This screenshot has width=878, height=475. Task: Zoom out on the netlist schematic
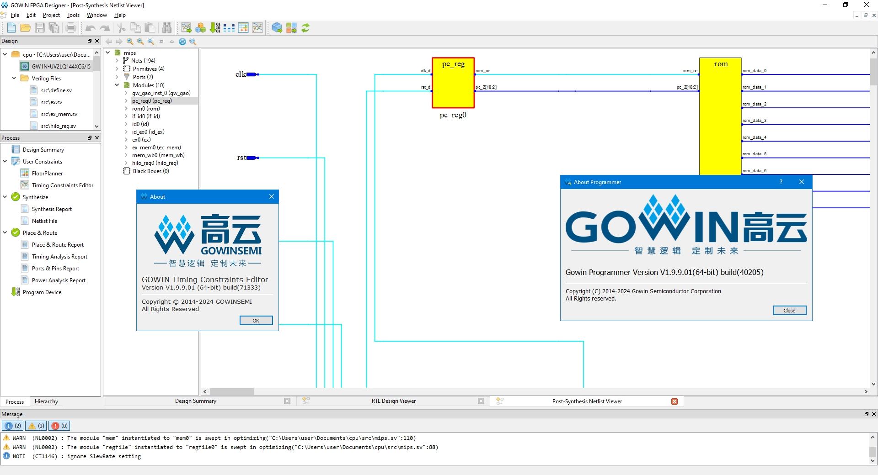pos(140,42)
